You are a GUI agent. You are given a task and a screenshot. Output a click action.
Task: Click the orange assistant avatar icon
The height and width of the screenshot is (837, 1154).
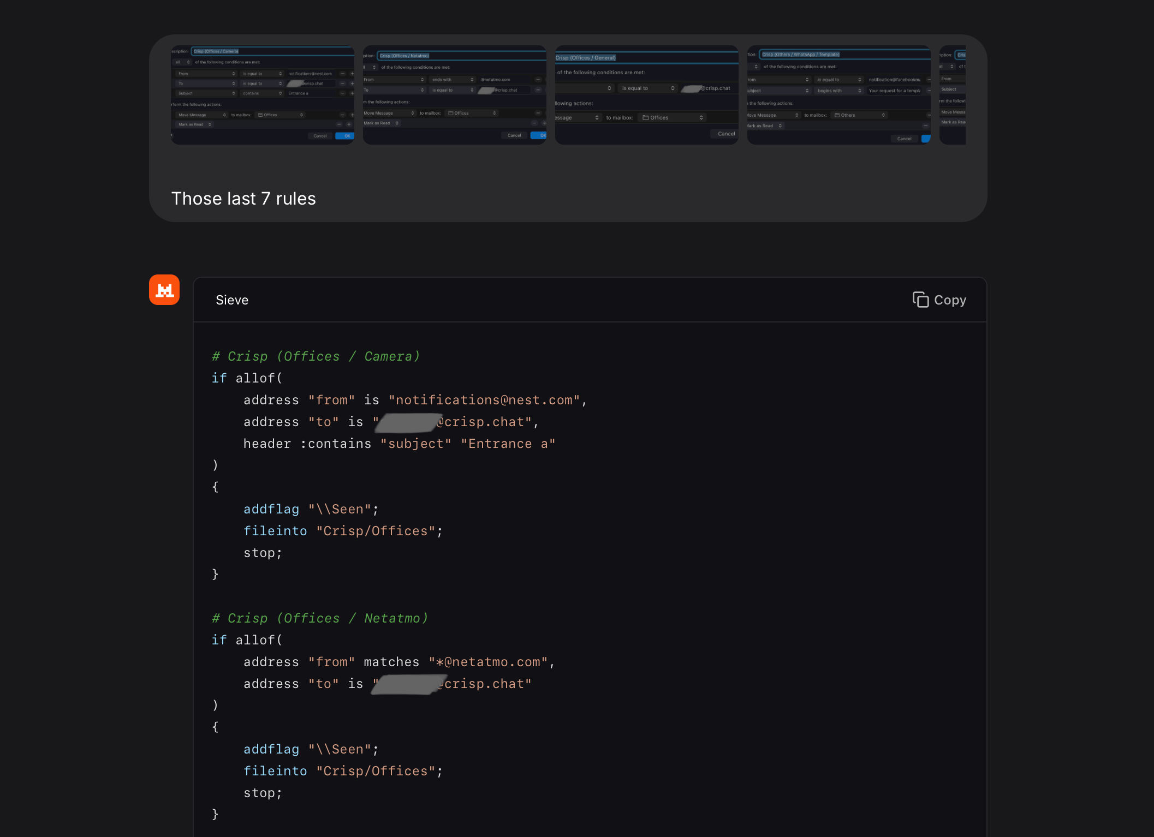coord(164,290)
